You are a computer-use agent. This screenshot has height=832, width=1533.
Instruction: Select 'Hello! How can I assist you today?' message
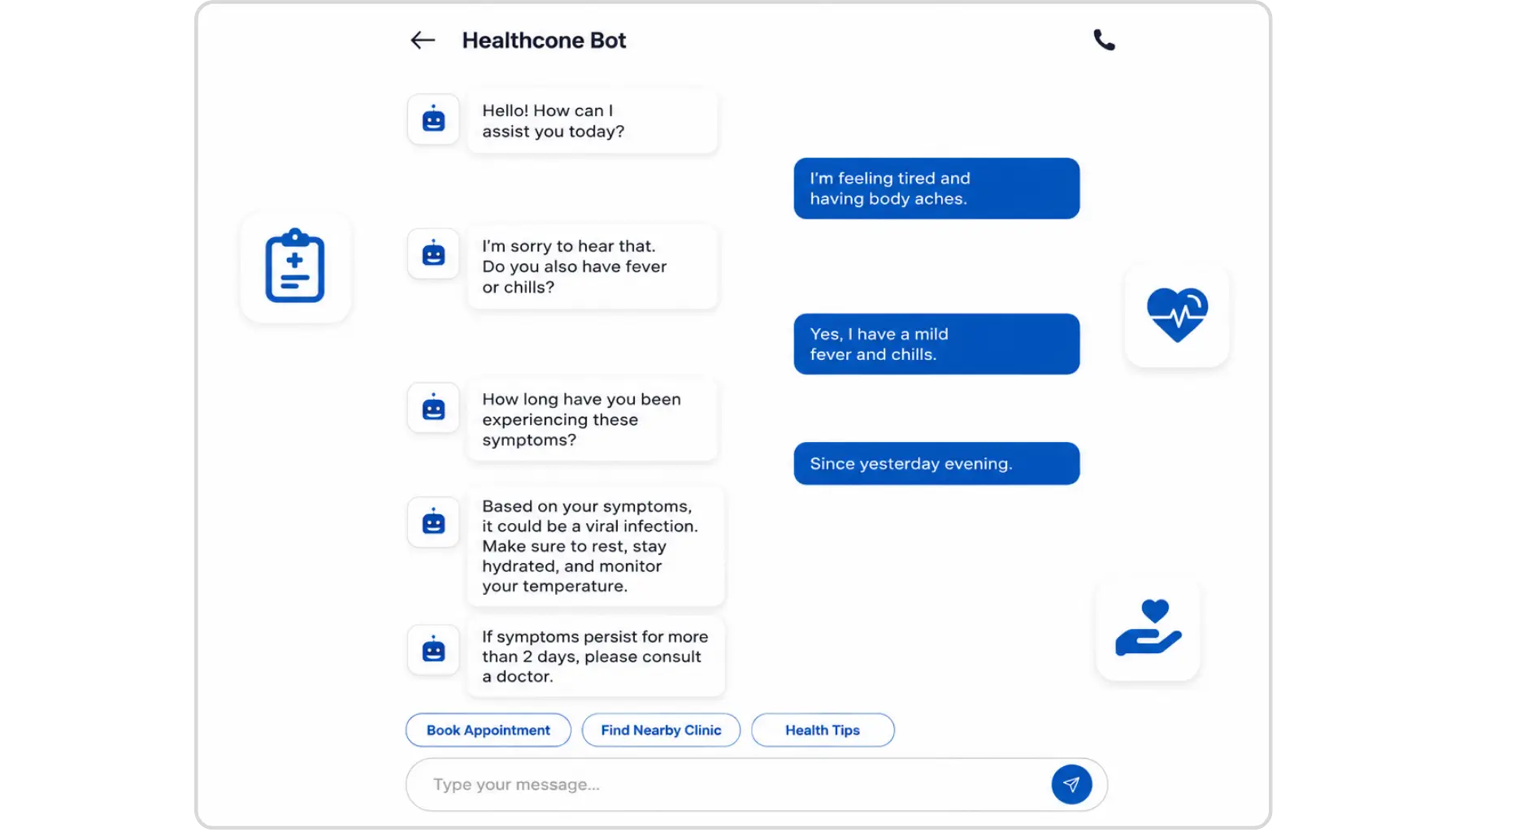593,121
